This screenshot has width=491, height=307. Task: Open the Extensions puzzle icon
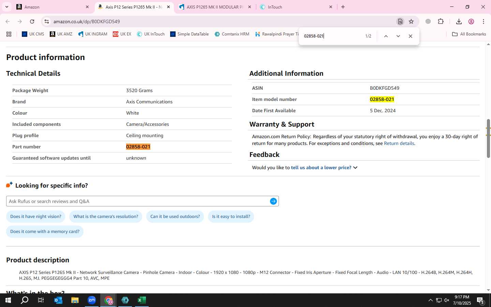point(441,21)
